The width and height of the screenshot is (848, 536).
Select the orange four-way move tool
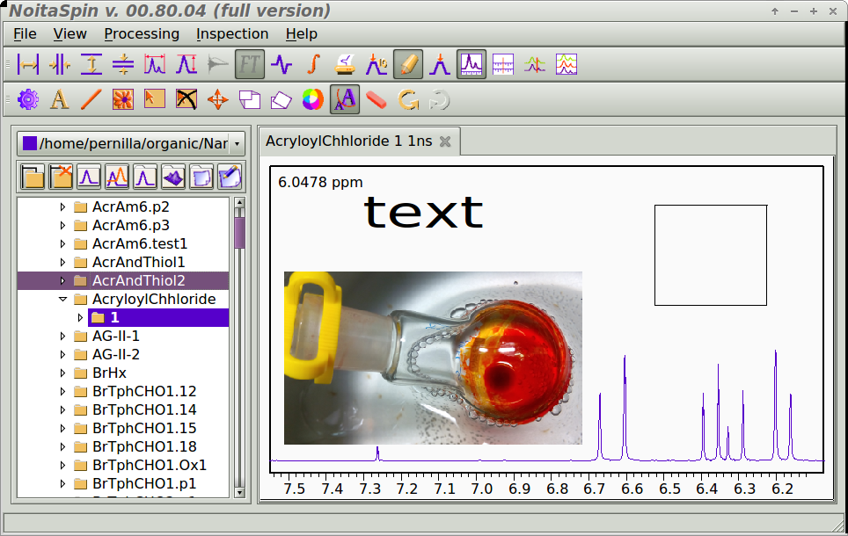(x=218, y=100)
